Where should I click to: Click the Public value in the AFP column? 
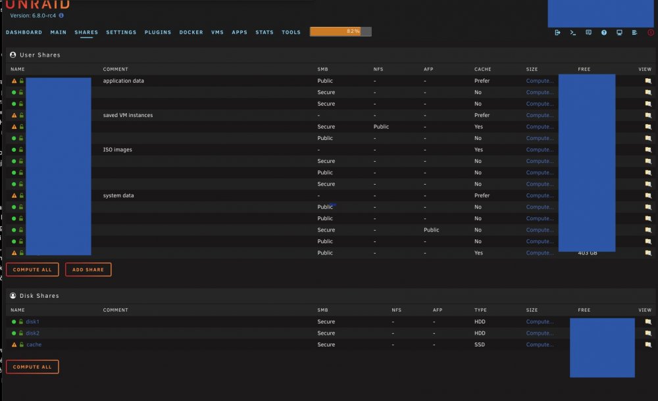432,230
